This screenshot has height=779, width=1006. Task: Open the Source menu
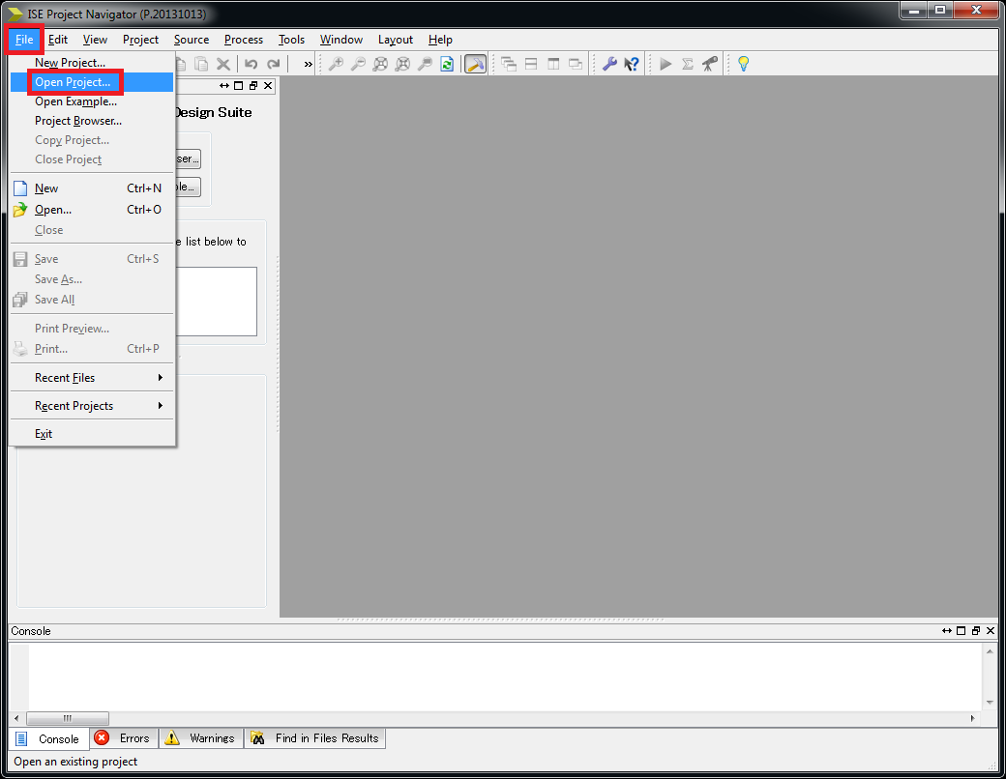(192, 40)
